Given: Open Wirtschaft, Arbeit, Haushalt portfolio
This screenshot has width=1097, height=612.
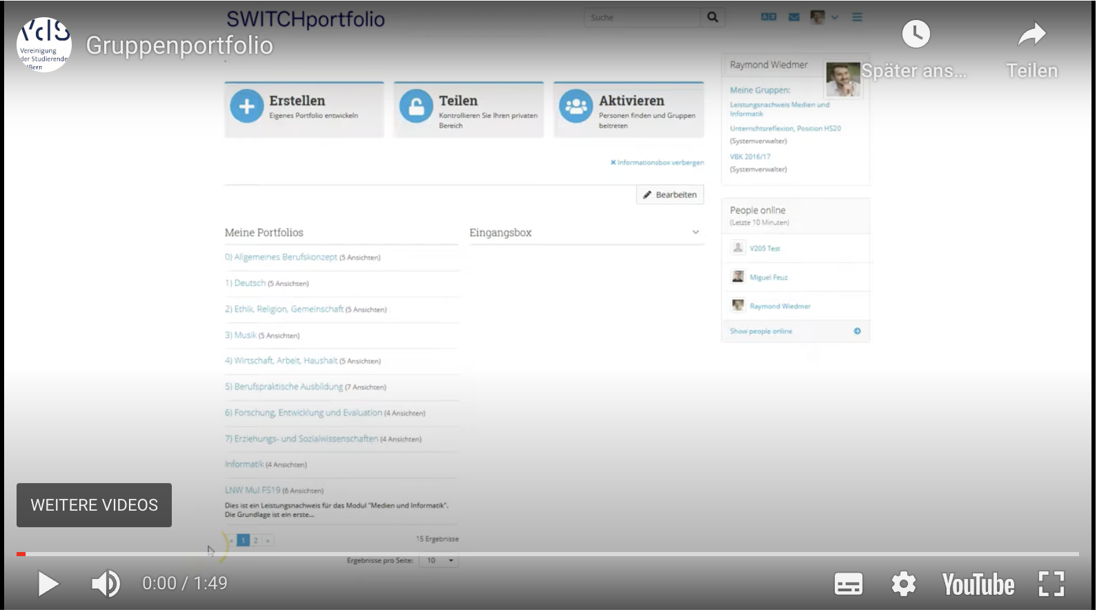Looking at the screenshot, I should [281, 360].
